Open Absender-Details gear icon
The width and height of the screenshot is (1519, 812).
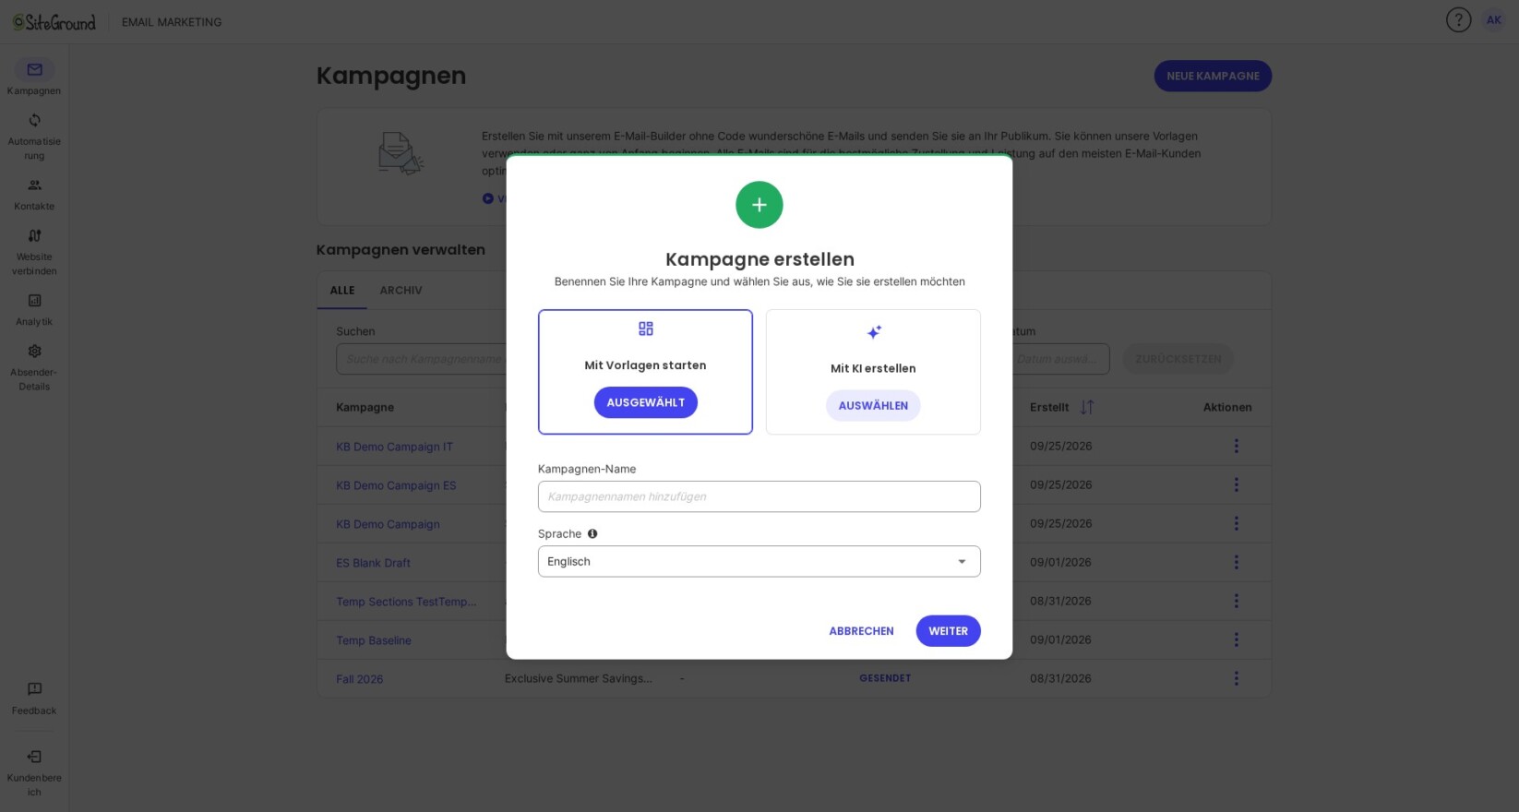[x=34, y=352]
